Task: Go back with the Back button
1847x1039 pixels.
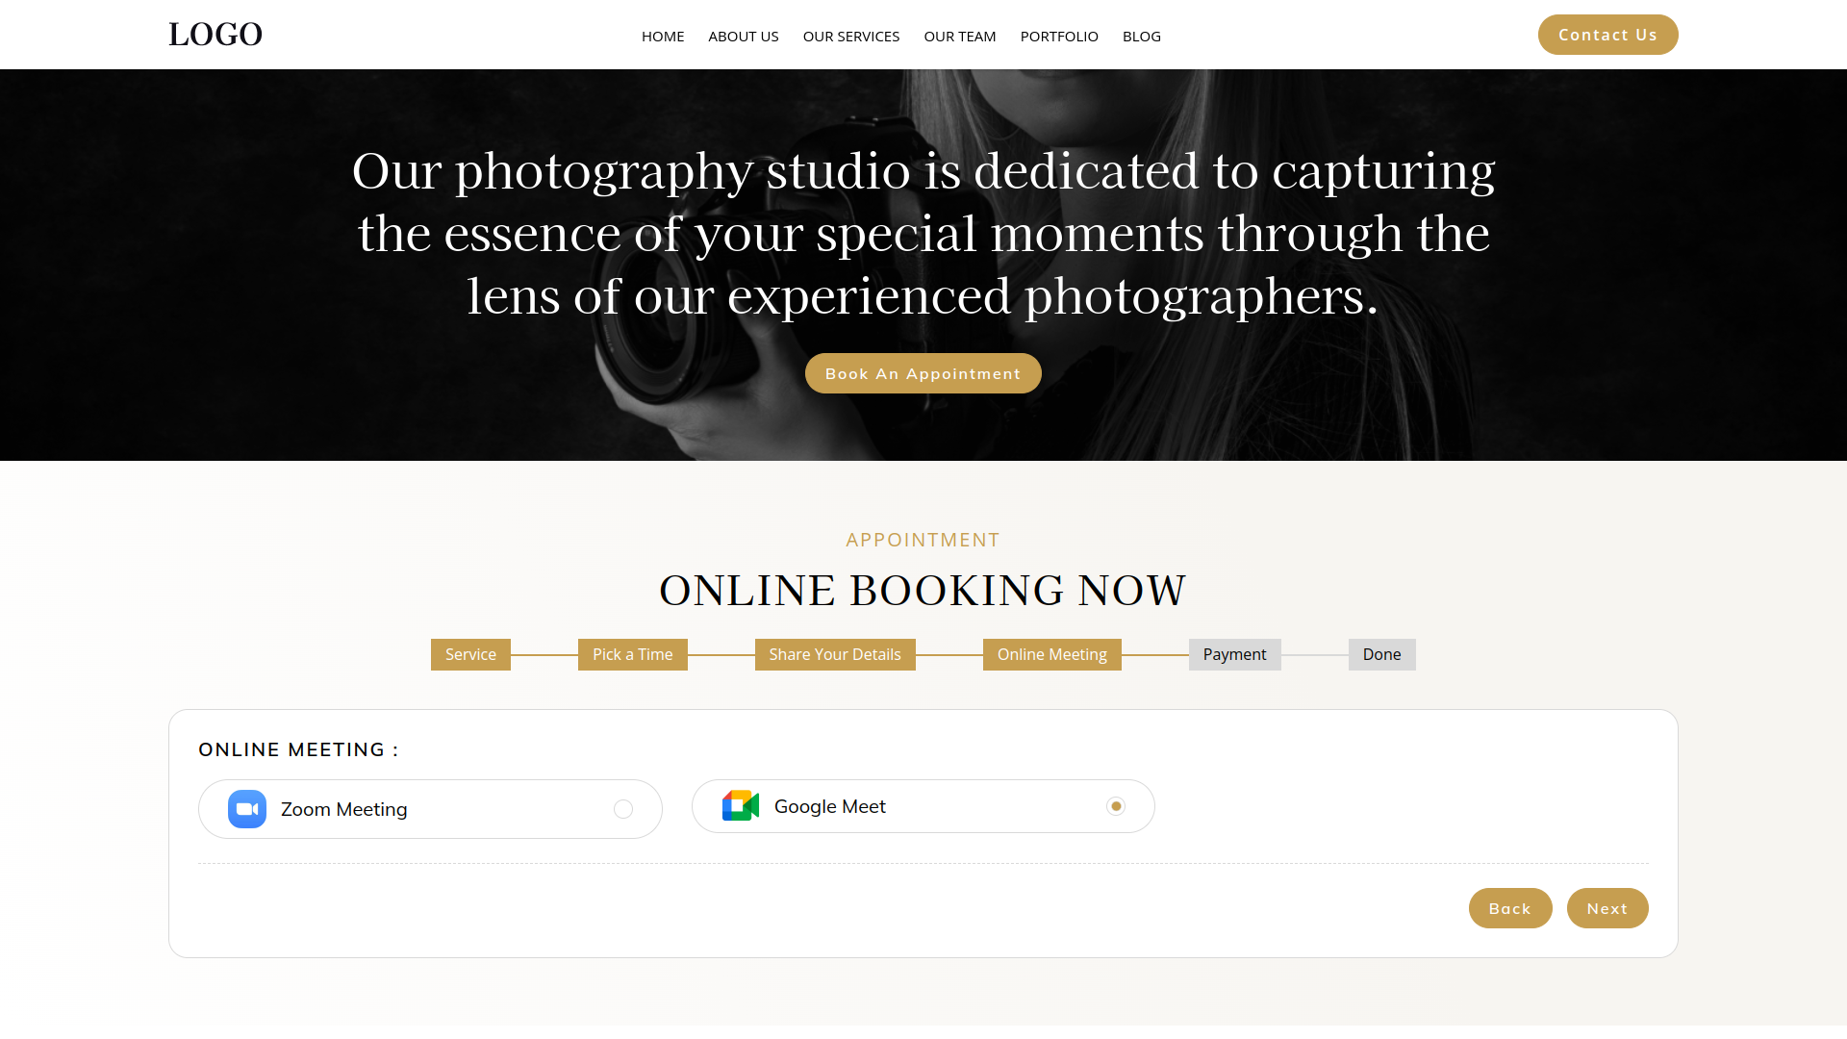Action: 1510,908
